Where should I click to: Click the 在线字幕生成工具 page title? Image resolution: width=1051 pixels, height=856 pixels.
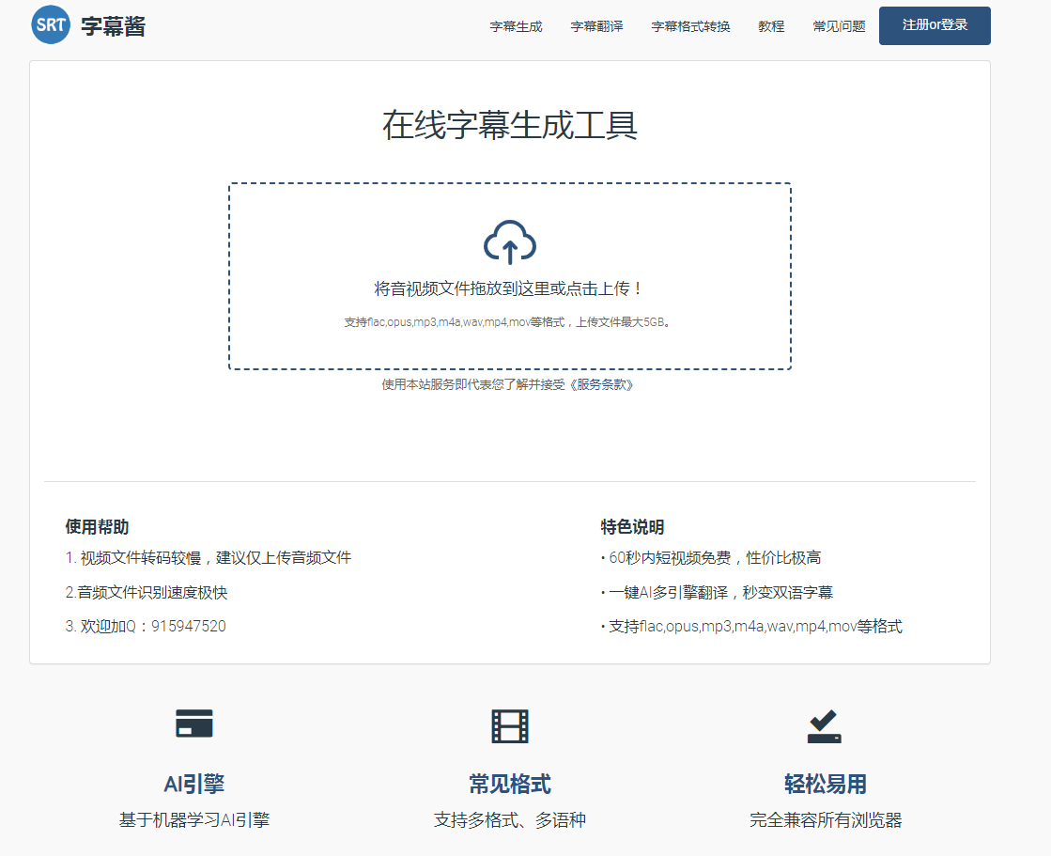click(x=510, y=125)
